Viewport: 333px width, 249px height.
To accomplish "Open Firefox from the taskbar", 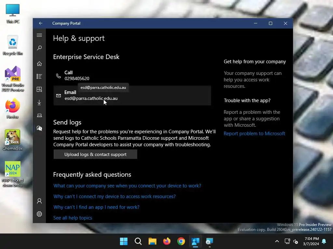I will (x=167, y=241).
